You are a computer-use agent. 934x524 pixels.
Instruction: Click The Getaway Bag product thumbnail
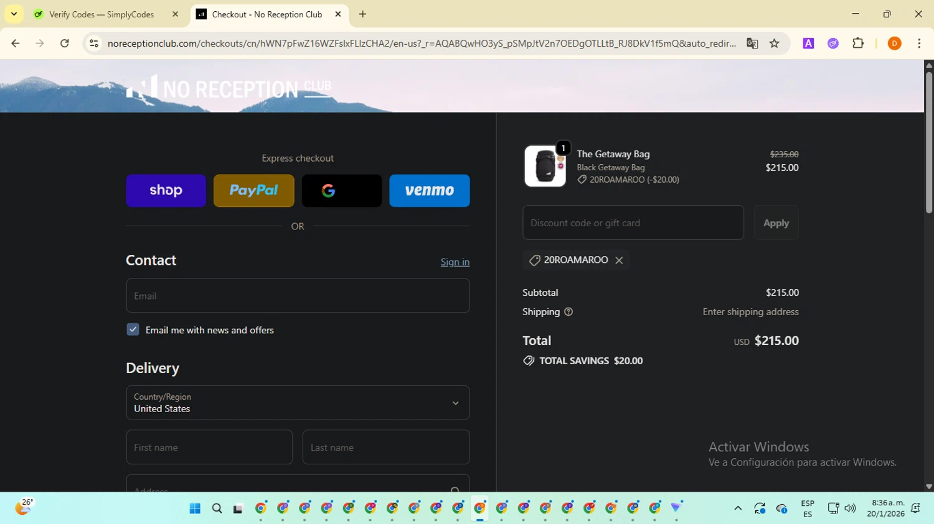click(x=545, y=166)
